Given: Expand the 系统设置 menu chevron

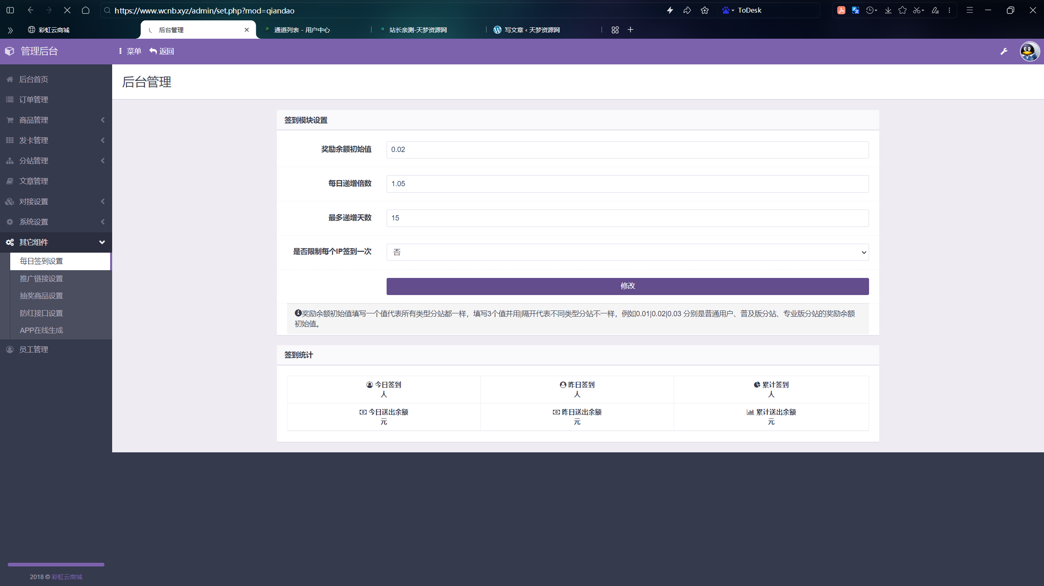Looking at the screenshot, I should tap(103, 222).
